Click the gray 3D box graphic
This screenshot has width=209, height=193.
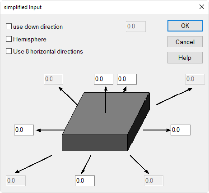click(x=106, y=121)
